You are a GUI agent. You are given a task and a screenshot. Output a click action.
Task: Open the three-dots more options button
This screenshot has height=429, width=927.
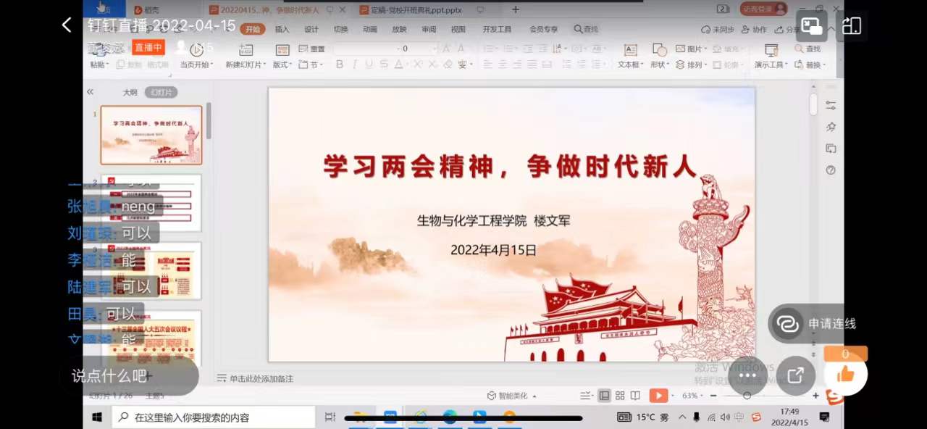click(747, 375)
